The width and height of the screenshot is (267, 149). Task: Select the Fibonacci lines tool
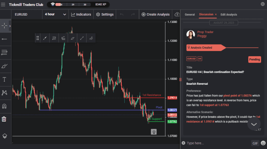coord(4,53)
